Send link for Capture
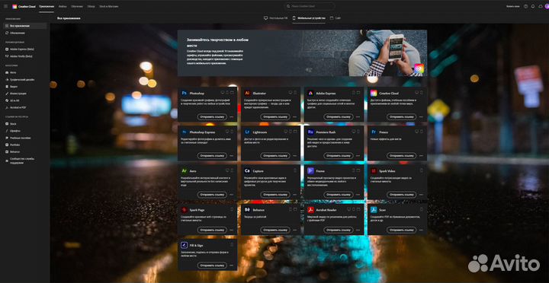The height and width of the screenshot is (283, 549). tap(274, 195)
